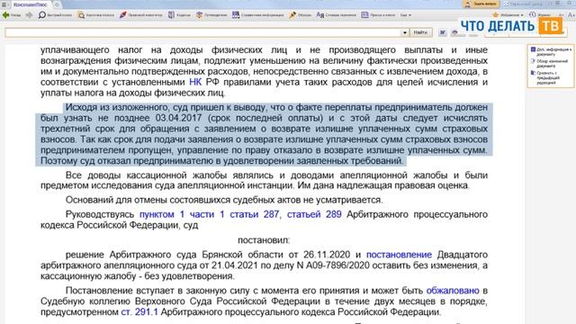Go back with the green Назад arrow

pyautogui.click(x=11, y=15)
